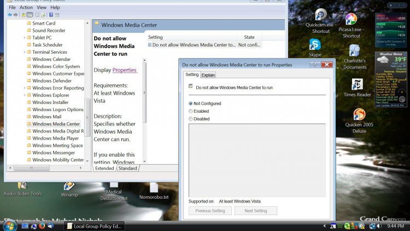Select the Windows Media Center tree item
Screen dimensions: 410x231
click(56, 124)
